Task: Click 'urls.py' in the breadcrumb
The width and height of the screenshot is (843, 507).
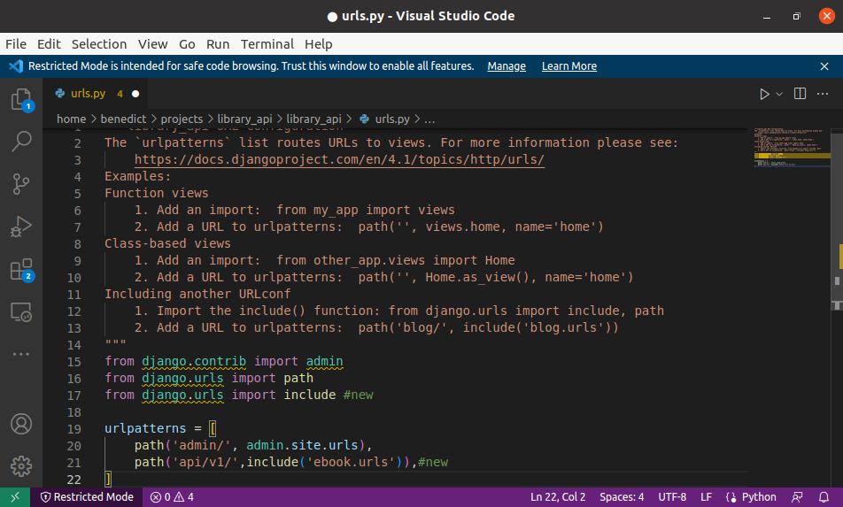Action: [x=392, y=119]
